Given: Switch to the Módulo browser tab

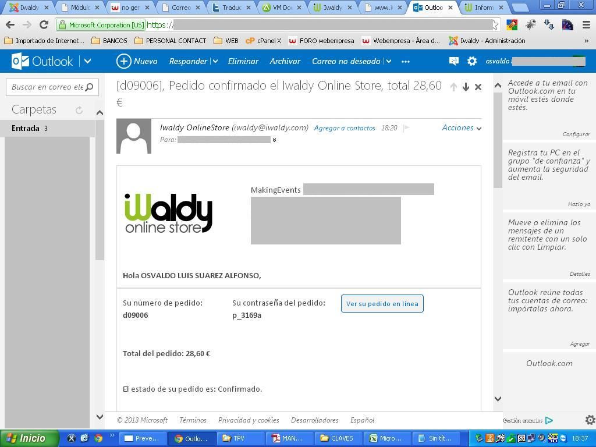Looking at the screenshot, I should click(x=80, y=7).
